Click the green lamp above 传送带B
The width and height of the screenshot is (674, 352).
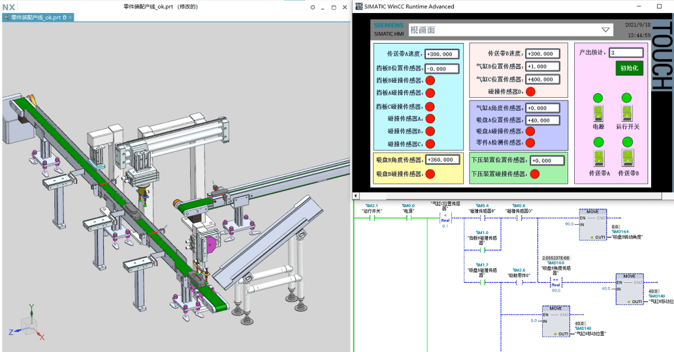(x=628, y=141)
